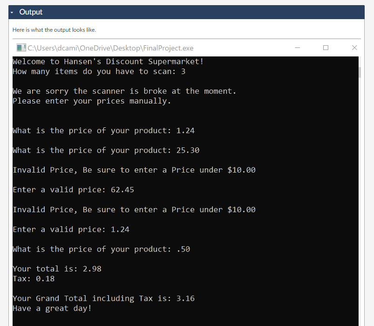This screenshot has width=374, height=326.
Task: Close the FinalProject console window
Action: tap(354, 48)
